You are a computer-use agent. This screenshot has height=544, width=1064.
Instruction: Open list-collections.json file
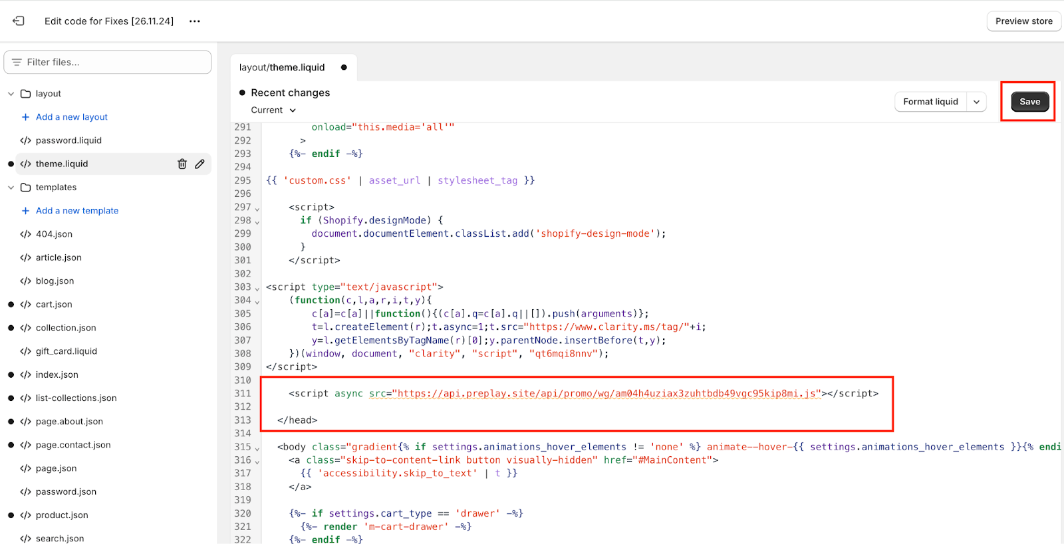coord(76,398)
